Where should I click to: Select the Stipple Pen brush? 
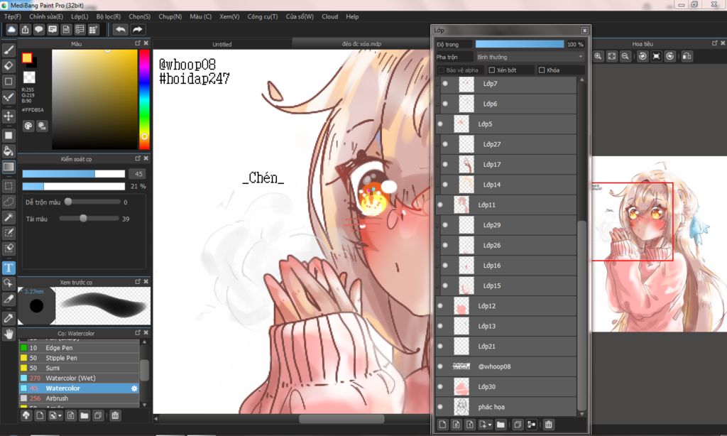[79, 358]
